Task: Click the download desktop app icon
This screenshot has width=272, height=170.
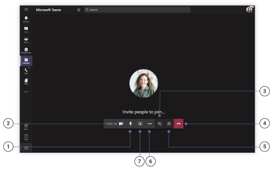Action: point(26,147)
